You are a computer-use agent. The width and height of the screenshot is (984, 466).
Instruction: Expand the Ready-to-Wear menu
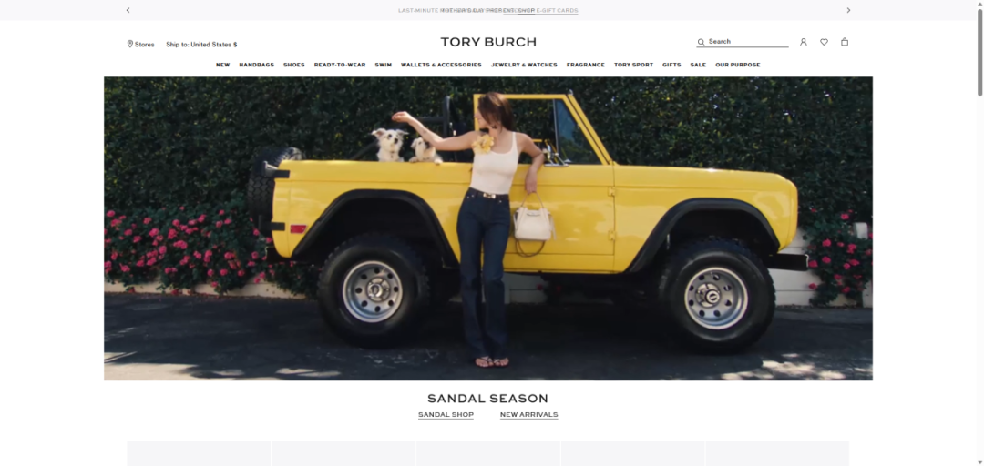click(340, 65)
